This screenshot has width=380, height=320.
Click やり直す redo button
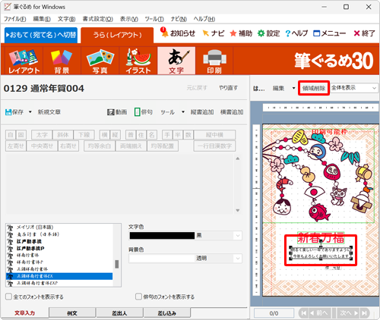tap(229, 88)
